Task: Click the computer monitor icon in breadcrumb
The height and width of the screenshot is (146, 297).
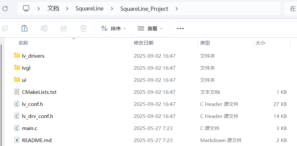Action: point(26,9)
